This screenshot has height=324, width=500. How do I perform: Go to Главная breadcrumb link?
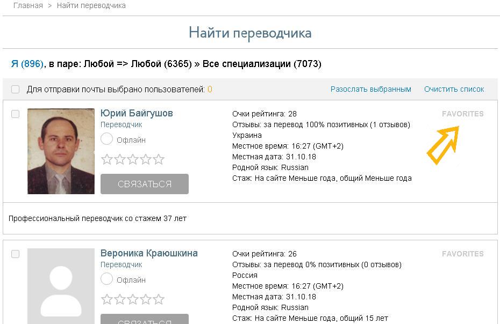click(28, 6)
